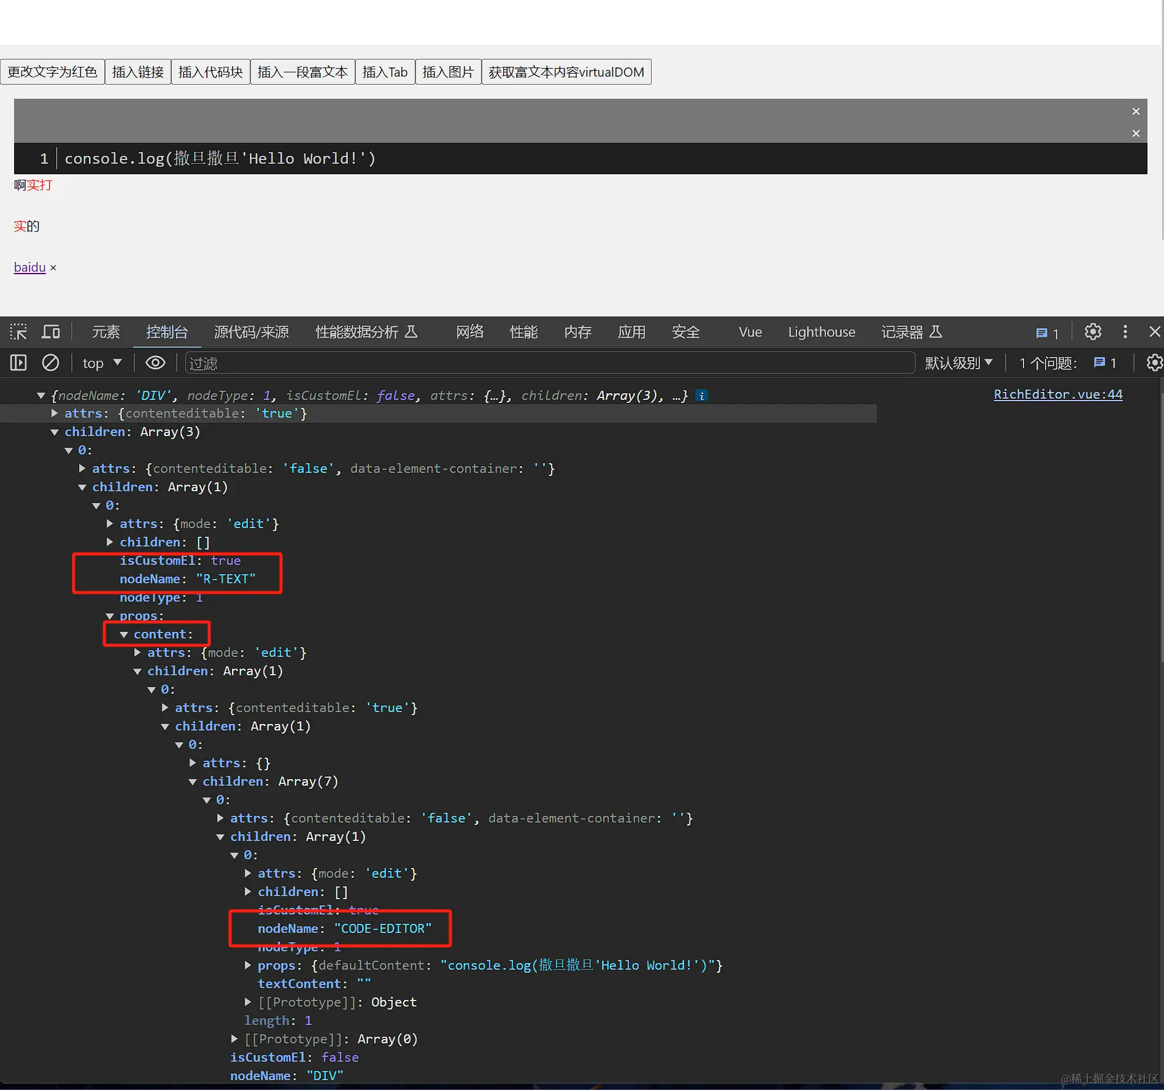Click the 获取富文本内容virtualDOM button

(x=566, y=72)
